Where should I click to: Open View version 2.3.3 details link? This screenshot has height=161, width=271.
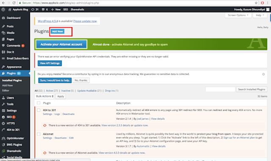116,125
